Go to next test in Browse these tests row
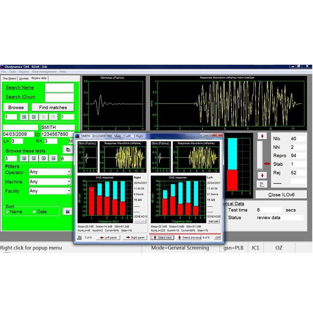 (x=42, y=159)
